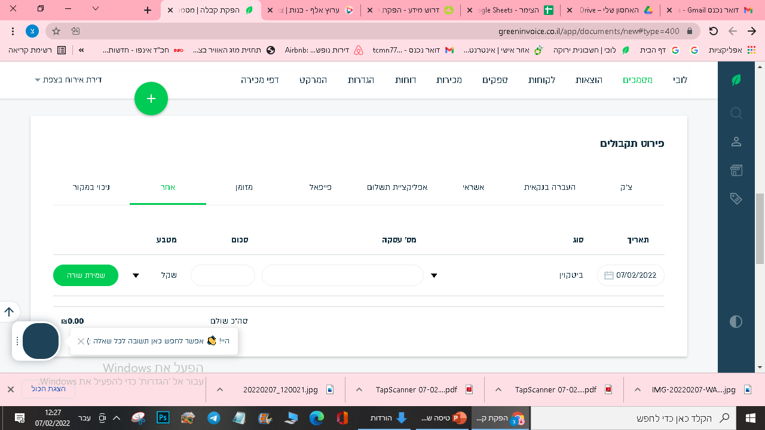Expand options for 20220207_120021.jpg download
This screenshot has width=765, height=430.
220,389
